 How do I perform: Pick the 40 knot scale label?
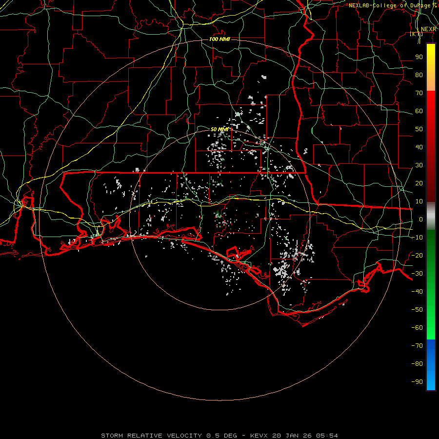coord(419,147)
